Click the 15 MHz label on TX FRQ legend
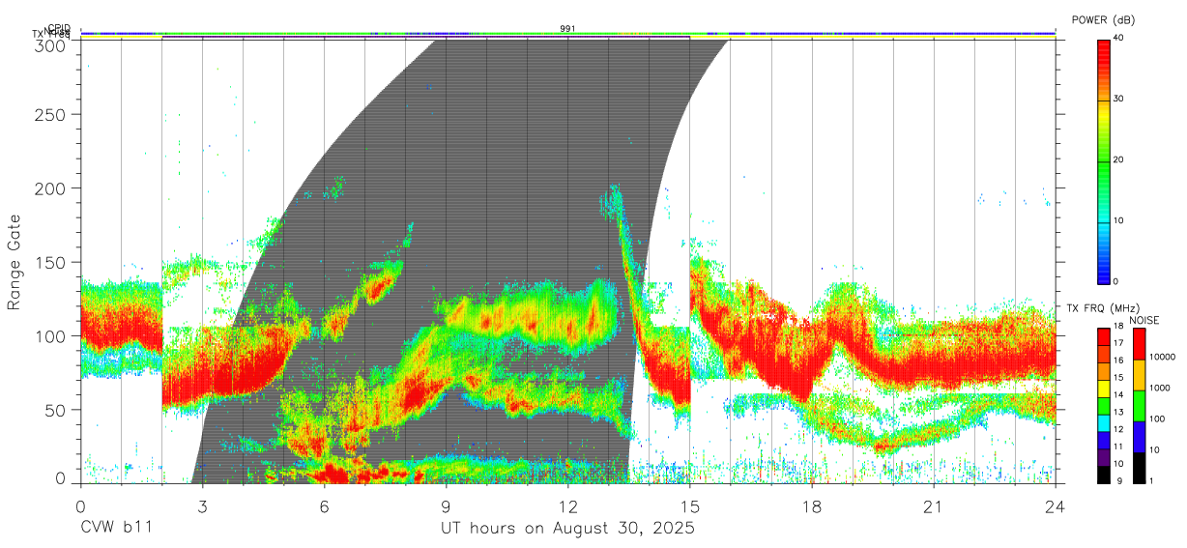The image size is (1187, 548). tap(1118, 378)
